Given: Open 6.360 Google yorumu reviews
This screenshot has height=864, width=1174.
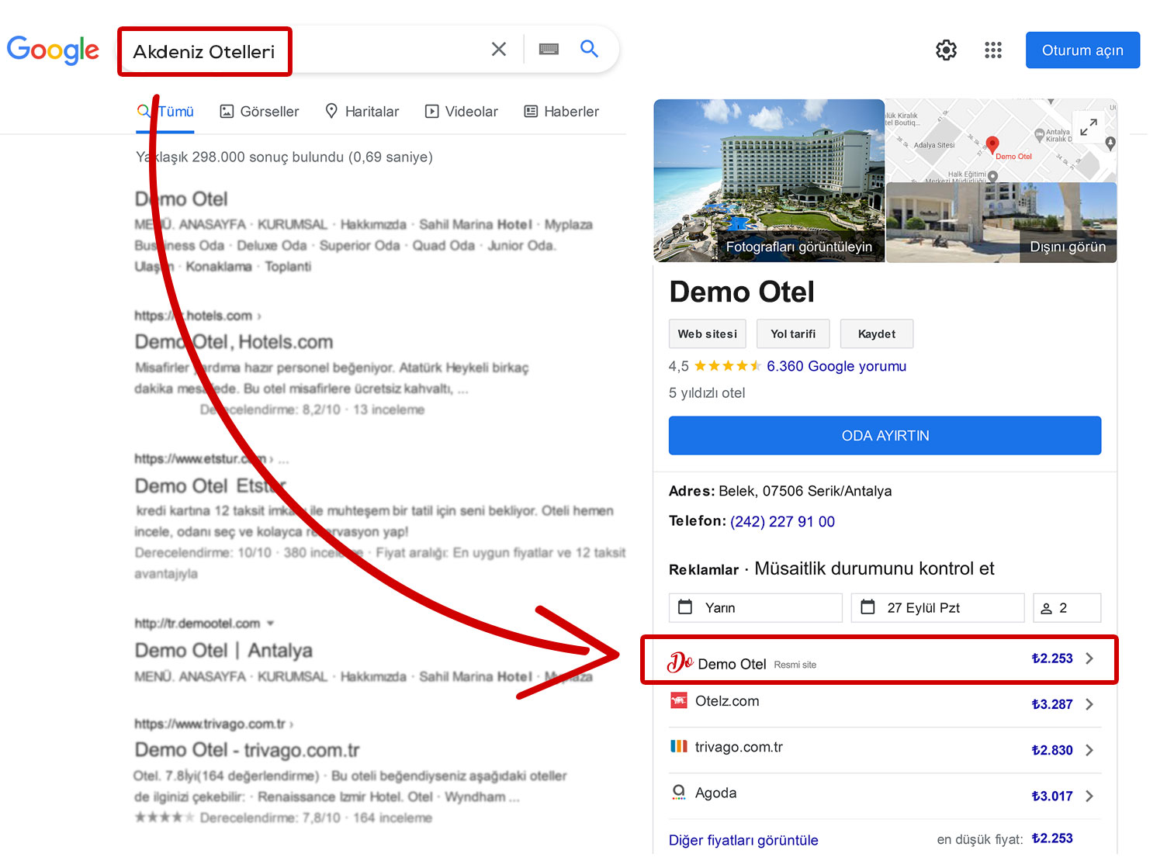Looking at the screenshot, I should pos(836,366).
